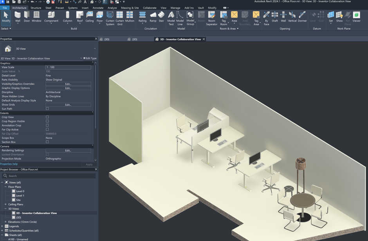Expand the Ceiling Plans tree node
This screenshot has height=241, width=368.
tap(5, 204)
